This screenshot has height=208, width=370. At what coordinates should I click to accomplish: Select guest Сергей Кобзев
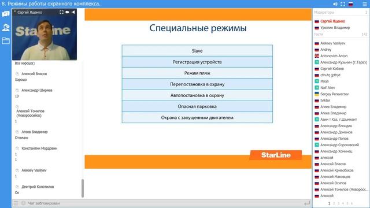pyautogui.click(x=332, y=69)
